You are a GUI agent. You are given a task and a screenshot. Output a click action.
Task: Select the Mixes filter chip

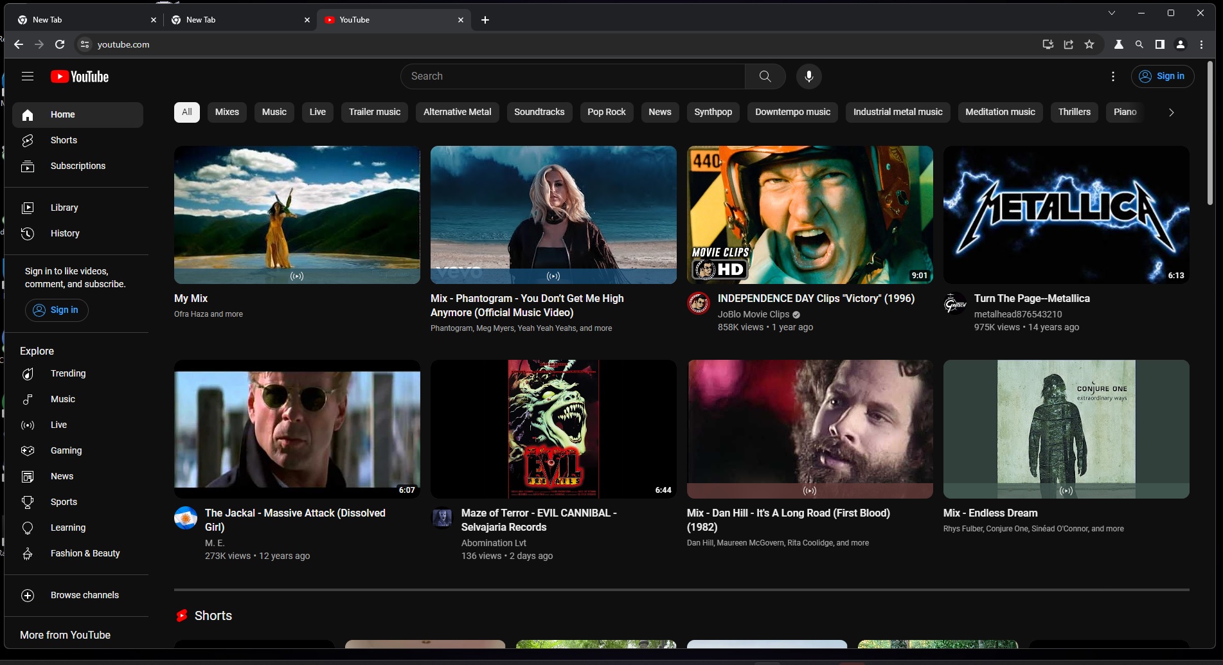227,112
